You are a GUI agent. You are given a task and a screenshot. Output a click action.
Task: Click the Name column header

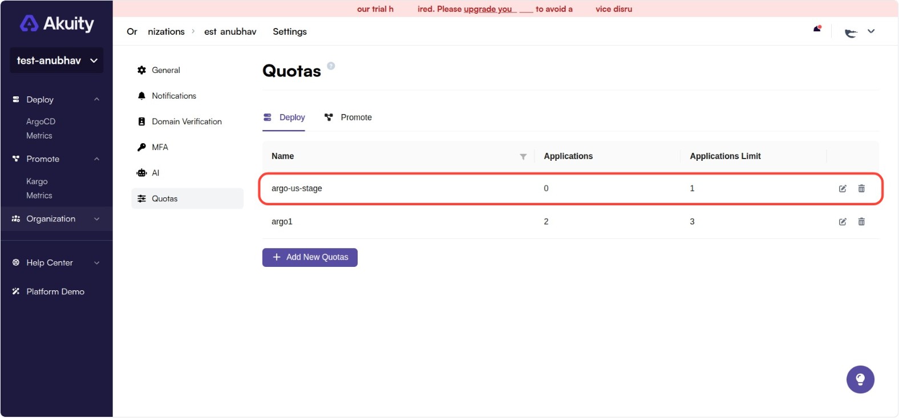(282, 156)
